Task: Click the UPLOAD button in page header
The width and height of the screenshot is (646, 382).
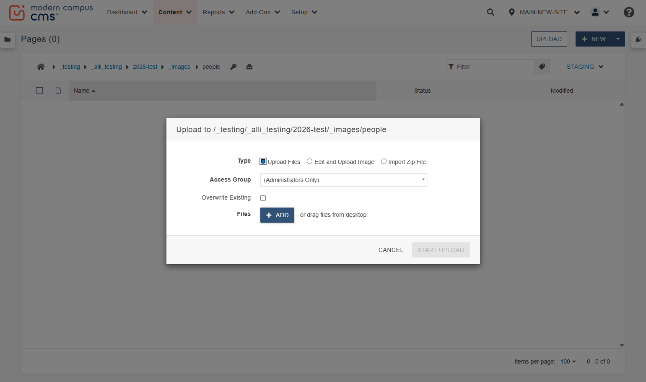Action: click(x=549, y=39)
